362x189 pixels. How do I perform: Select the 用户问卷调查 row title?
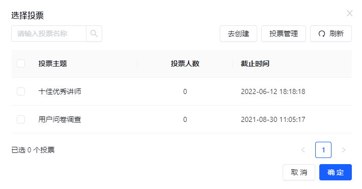(60, 119)
